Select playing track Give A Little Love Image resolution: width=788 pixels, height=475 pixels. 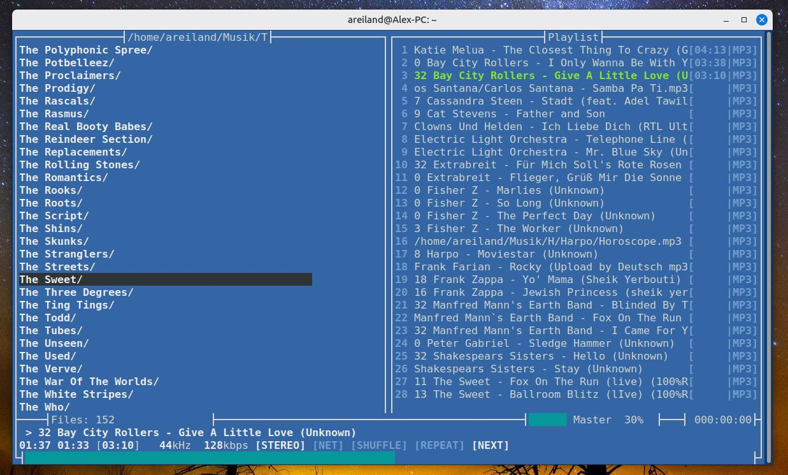click(x=577, y=75)
